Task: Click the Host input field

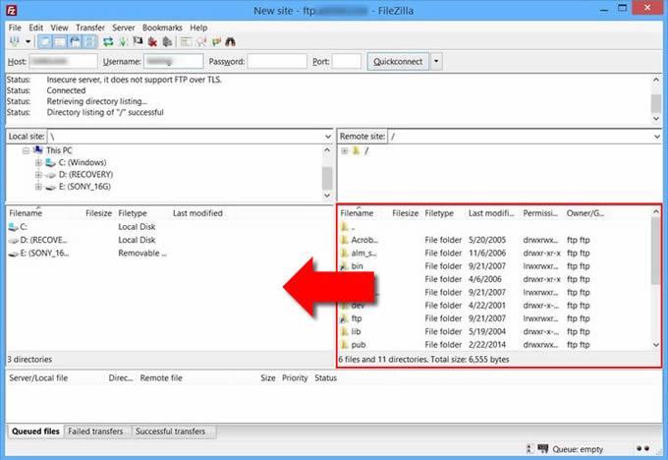Action: (x=63, y=61)
